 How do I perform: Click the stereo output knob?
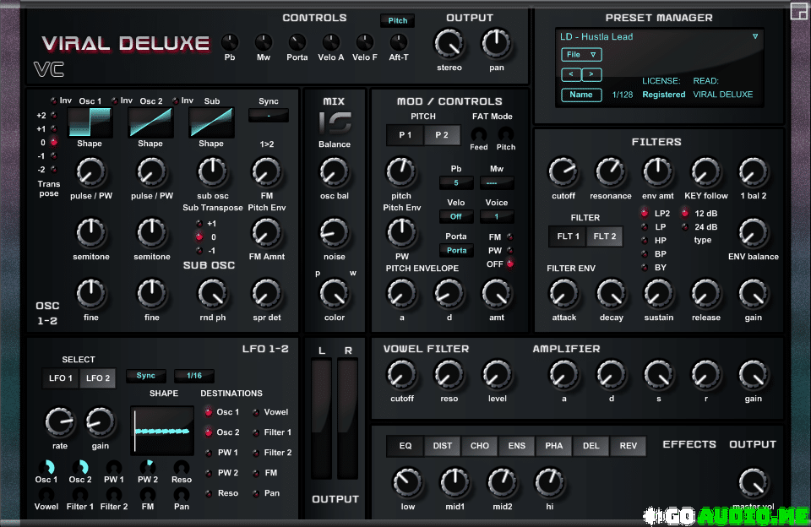tap(449, 43)
